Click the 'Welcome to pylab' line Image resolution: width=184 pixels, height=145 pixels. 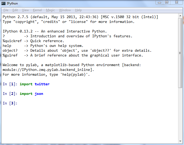[72, 65]
